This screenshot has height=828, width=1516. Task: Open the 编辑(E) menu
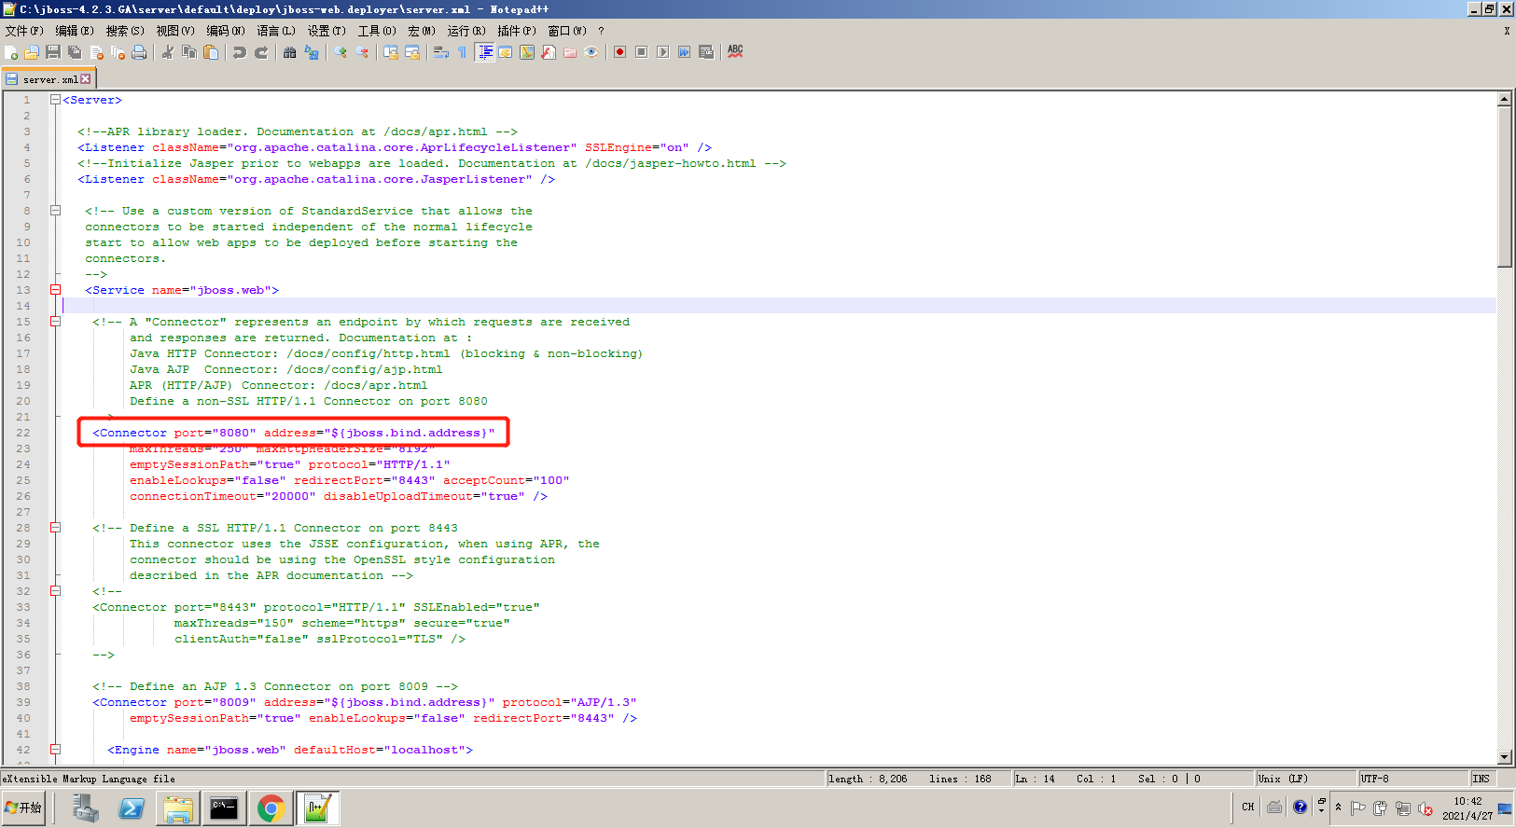[x=75, y=31]
